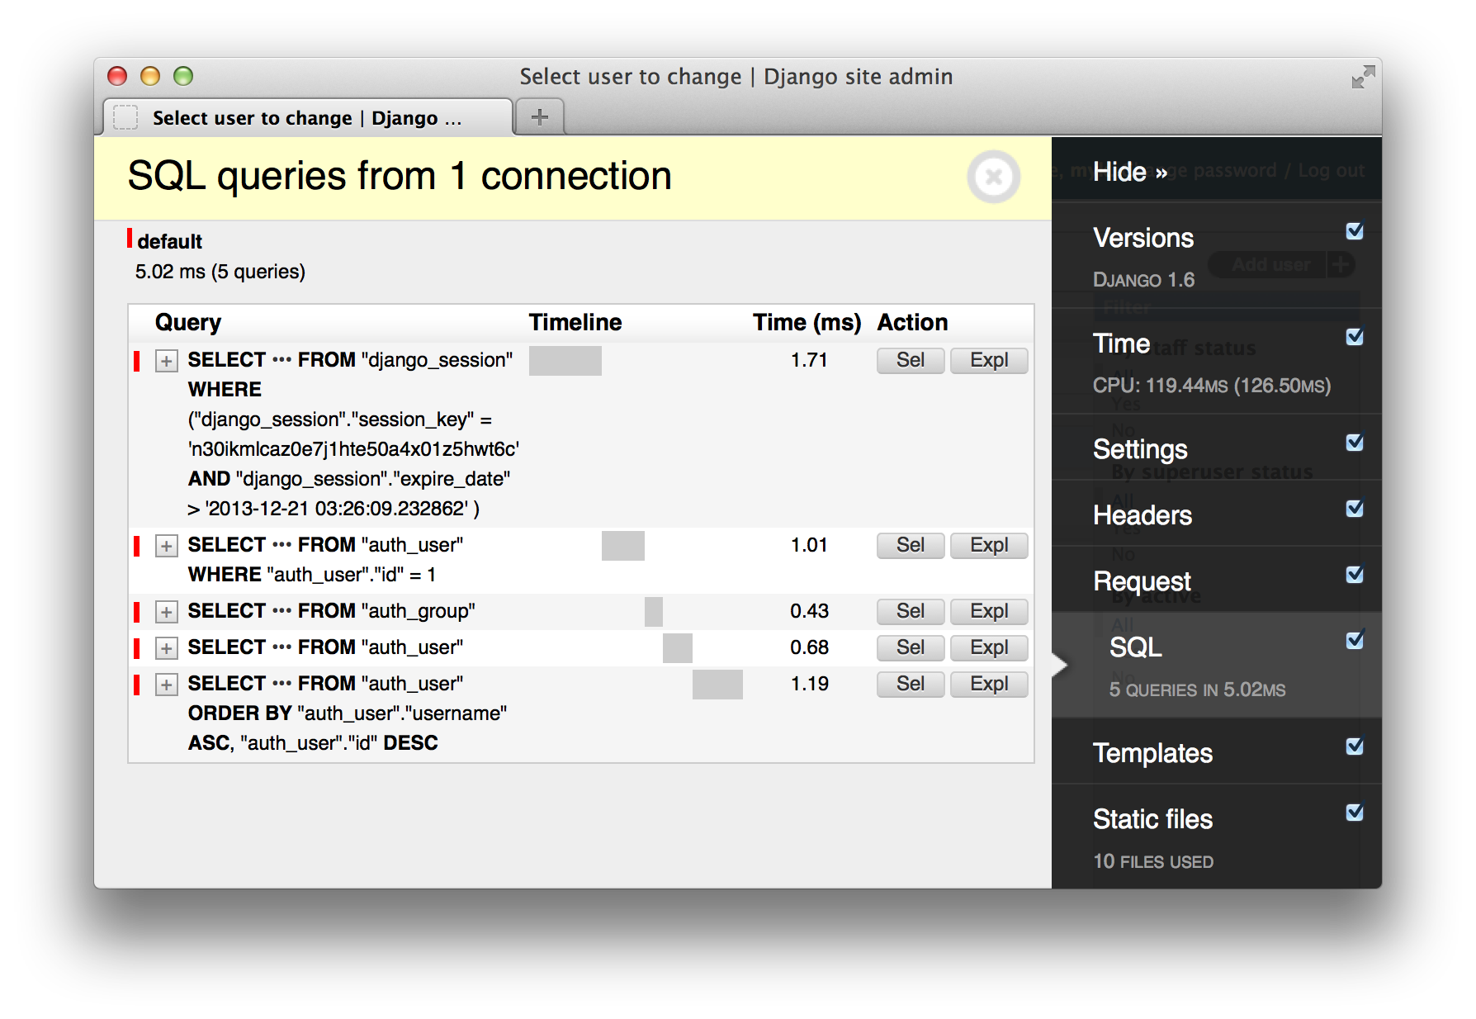Screen dimensions: 1476x1019
Task: Expand the django_session query details
Action: coord(167,361)
